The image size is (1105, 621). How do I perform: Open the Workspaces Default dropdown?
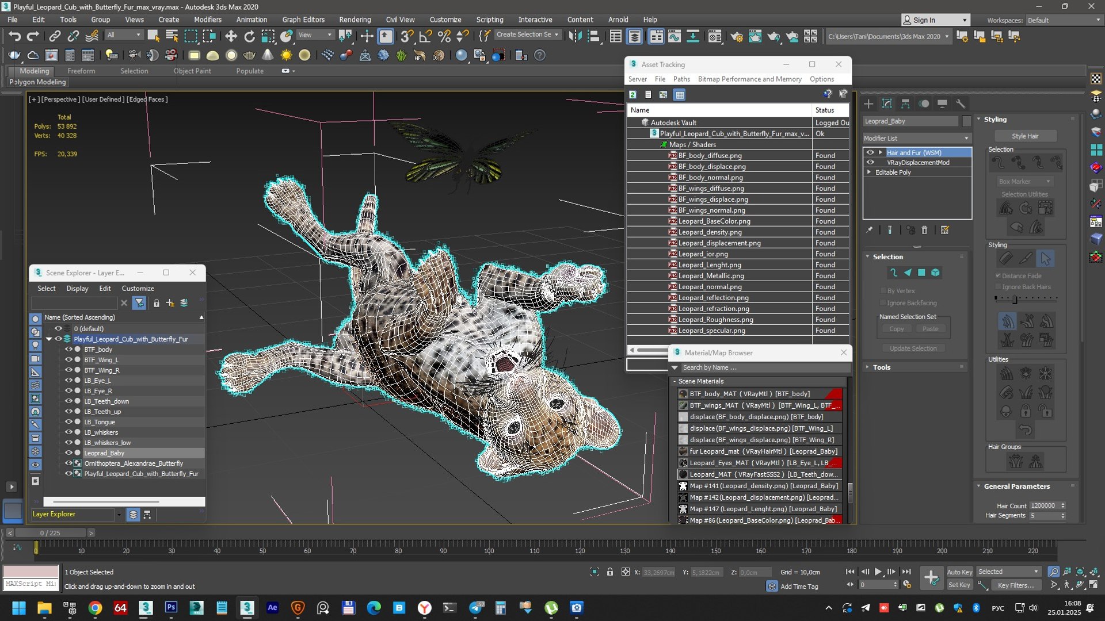tap(1064, 20)
